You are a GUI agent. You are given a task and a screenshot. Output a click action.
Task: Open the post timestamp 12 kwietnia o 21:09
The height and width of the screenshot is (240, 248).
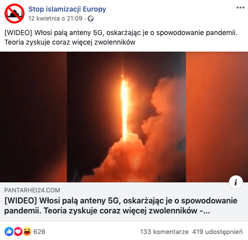[x=55, y=19]
